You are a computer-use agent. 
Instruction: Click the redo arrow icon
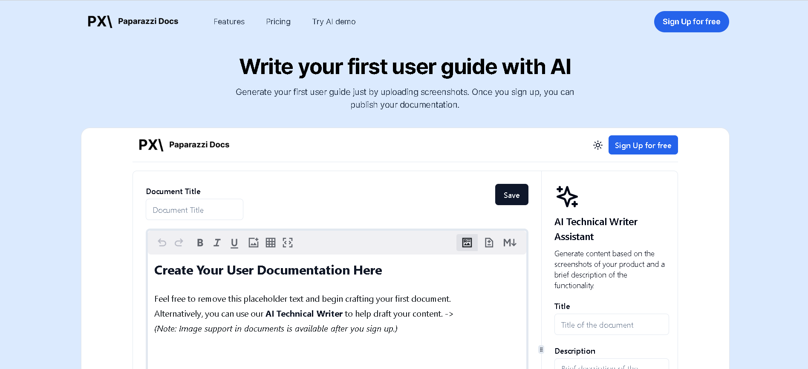tap(179, 243)
